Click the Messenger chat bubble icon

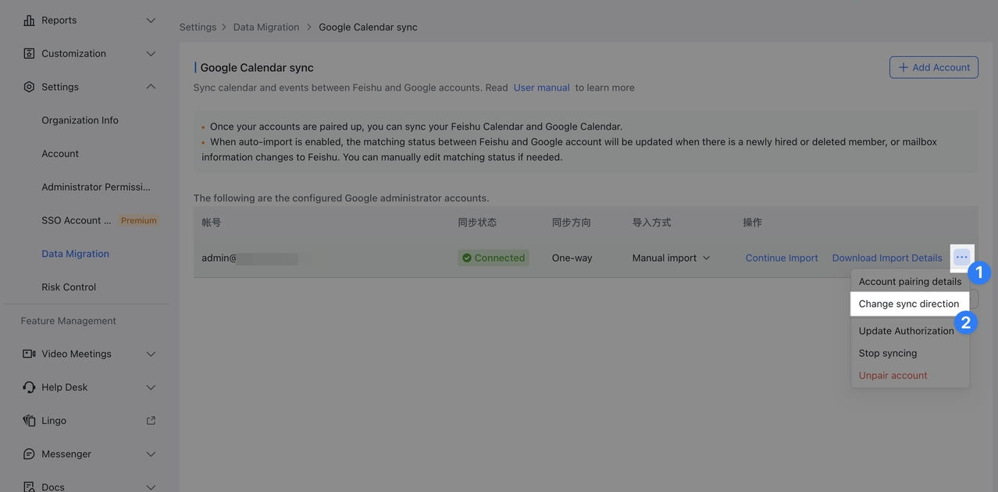(x=29, y=454)
